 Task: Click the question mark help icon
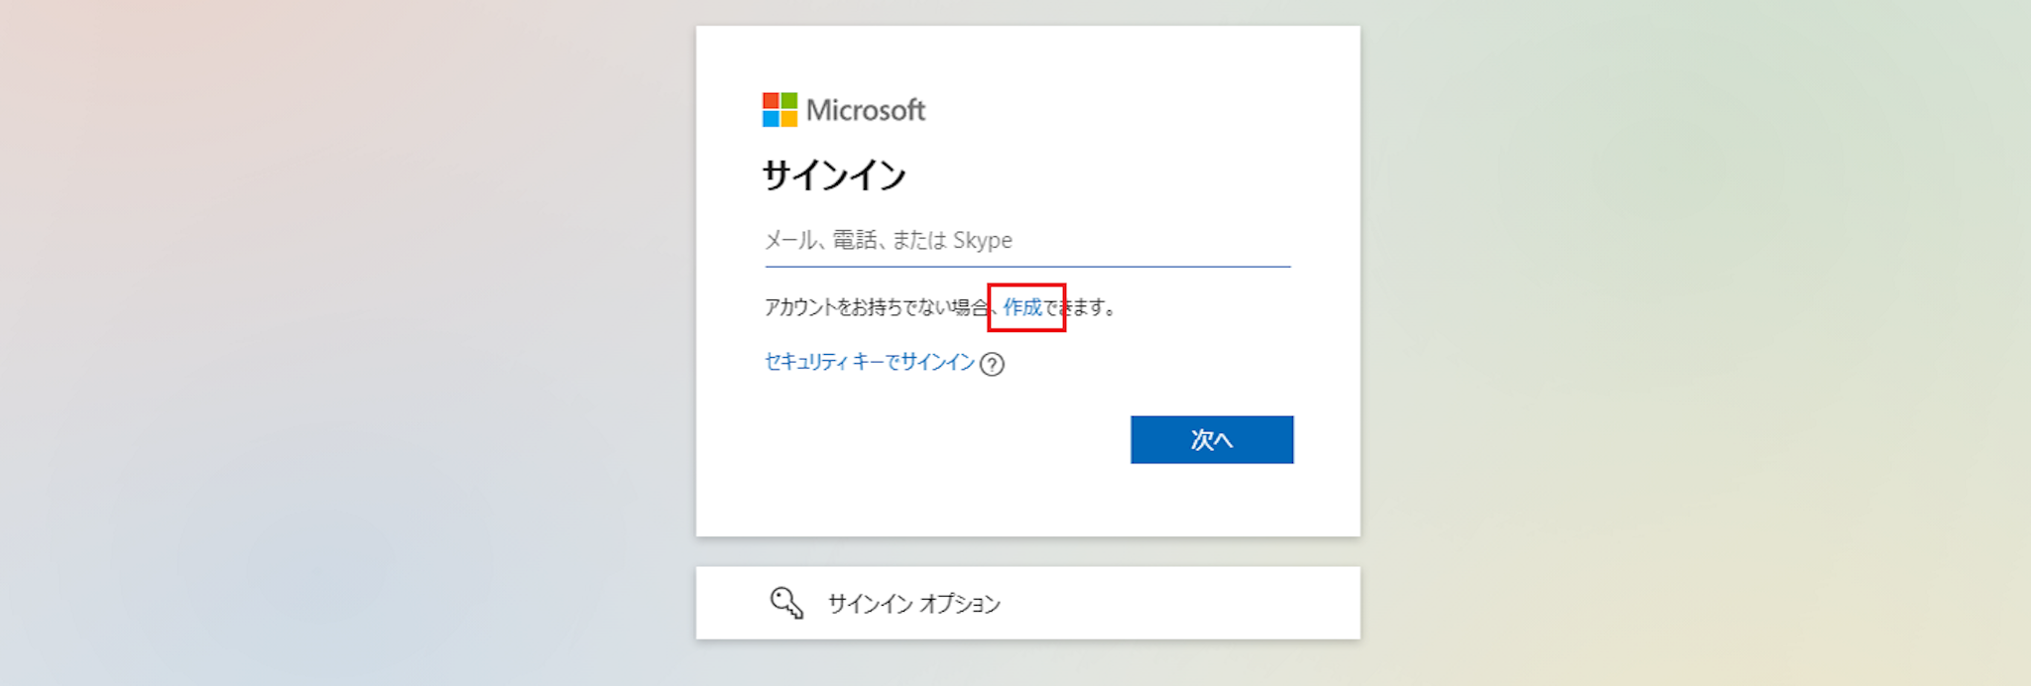pos(992,364)
